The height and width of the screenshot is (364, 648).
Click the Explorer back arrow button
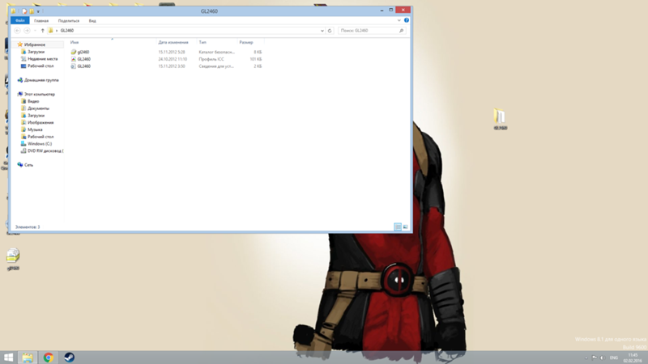coord(17,31)
